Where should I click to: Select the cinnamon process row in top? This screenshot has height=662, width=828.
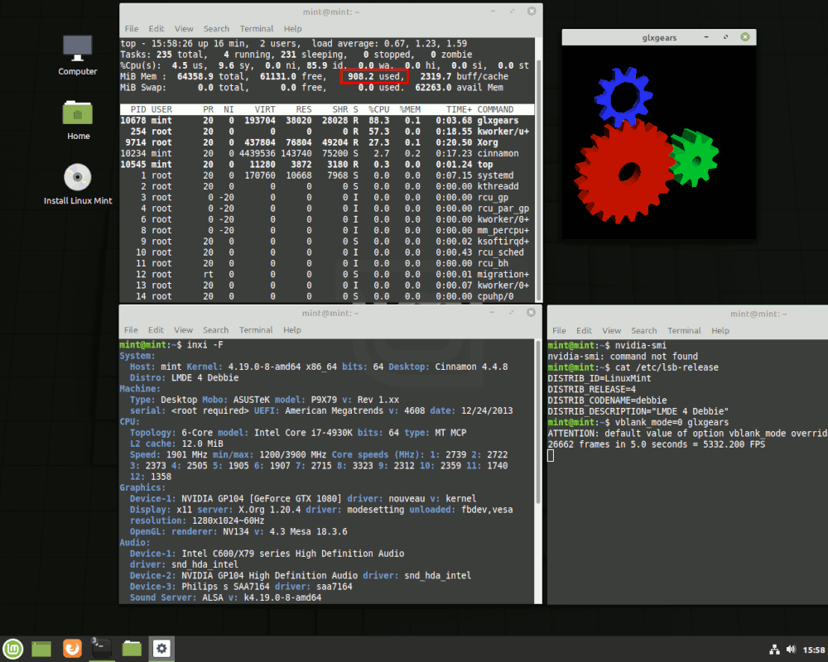coord(327,154)
